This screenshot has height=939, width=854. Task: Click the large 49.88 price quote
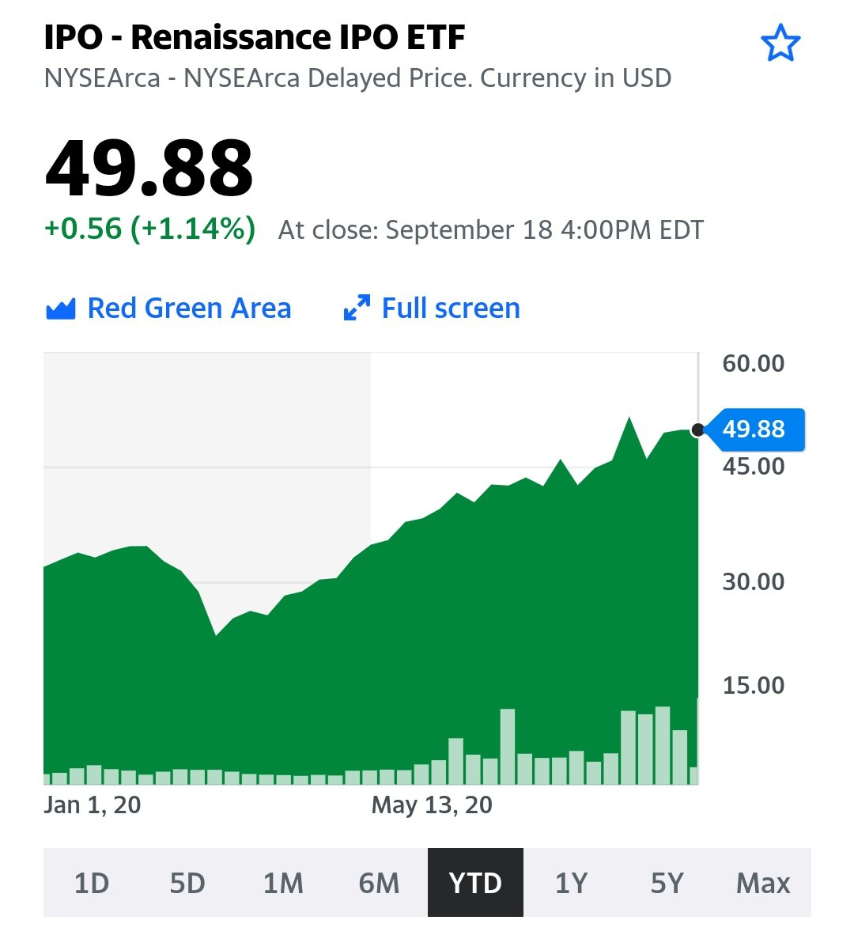(149, 168)
